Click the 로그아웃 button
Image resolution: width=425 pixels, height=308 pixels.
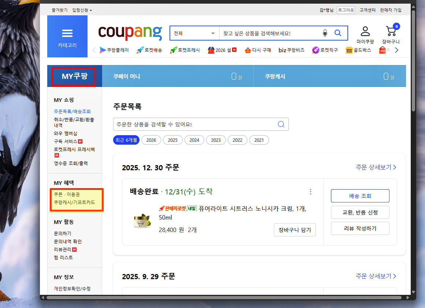346,10
